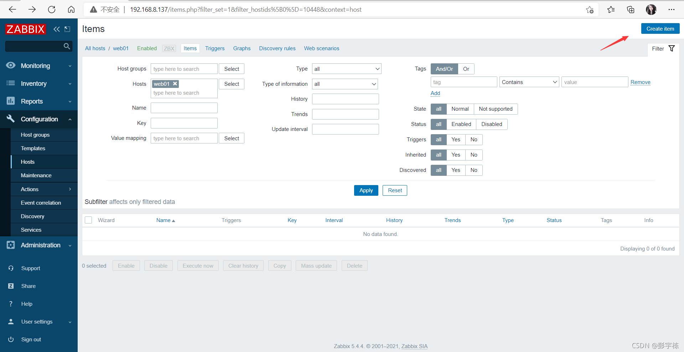Viewport: 684px width, 352px height.
Task: Click the Create item button
Action: 660,29
